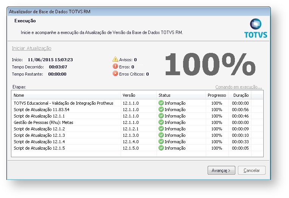Click the status check icon of Script 12.1.2
Viewport: 289px width, 198px height.
coord(161,128)
